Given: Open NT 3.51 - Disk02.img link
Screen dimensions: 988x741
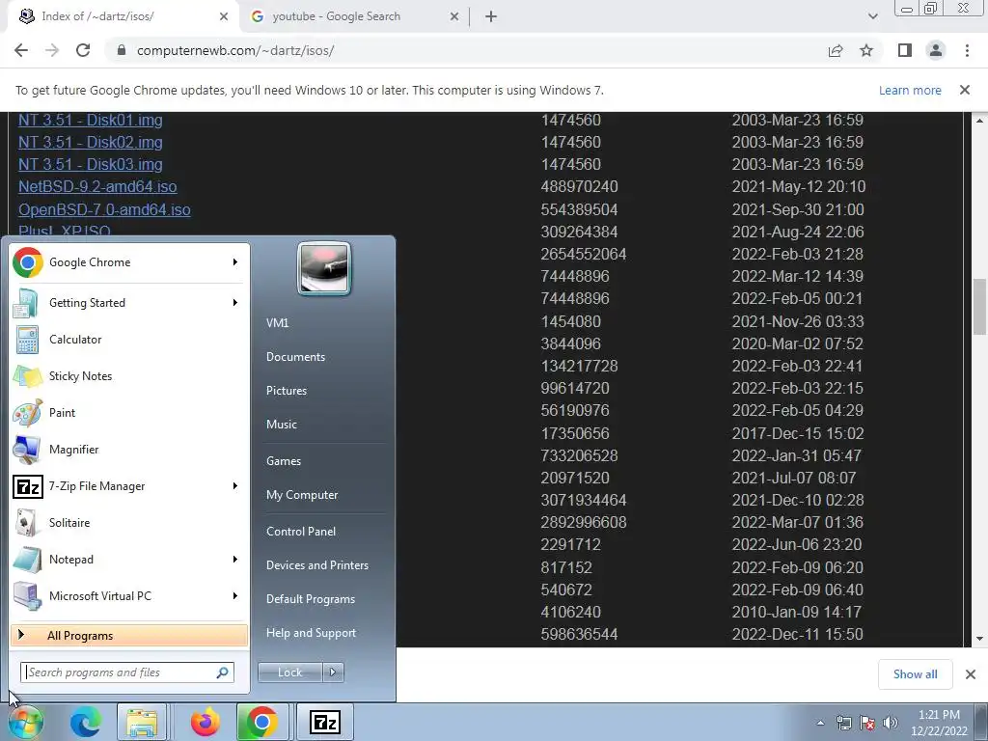Looking at the screenshot, I should 90,142.
